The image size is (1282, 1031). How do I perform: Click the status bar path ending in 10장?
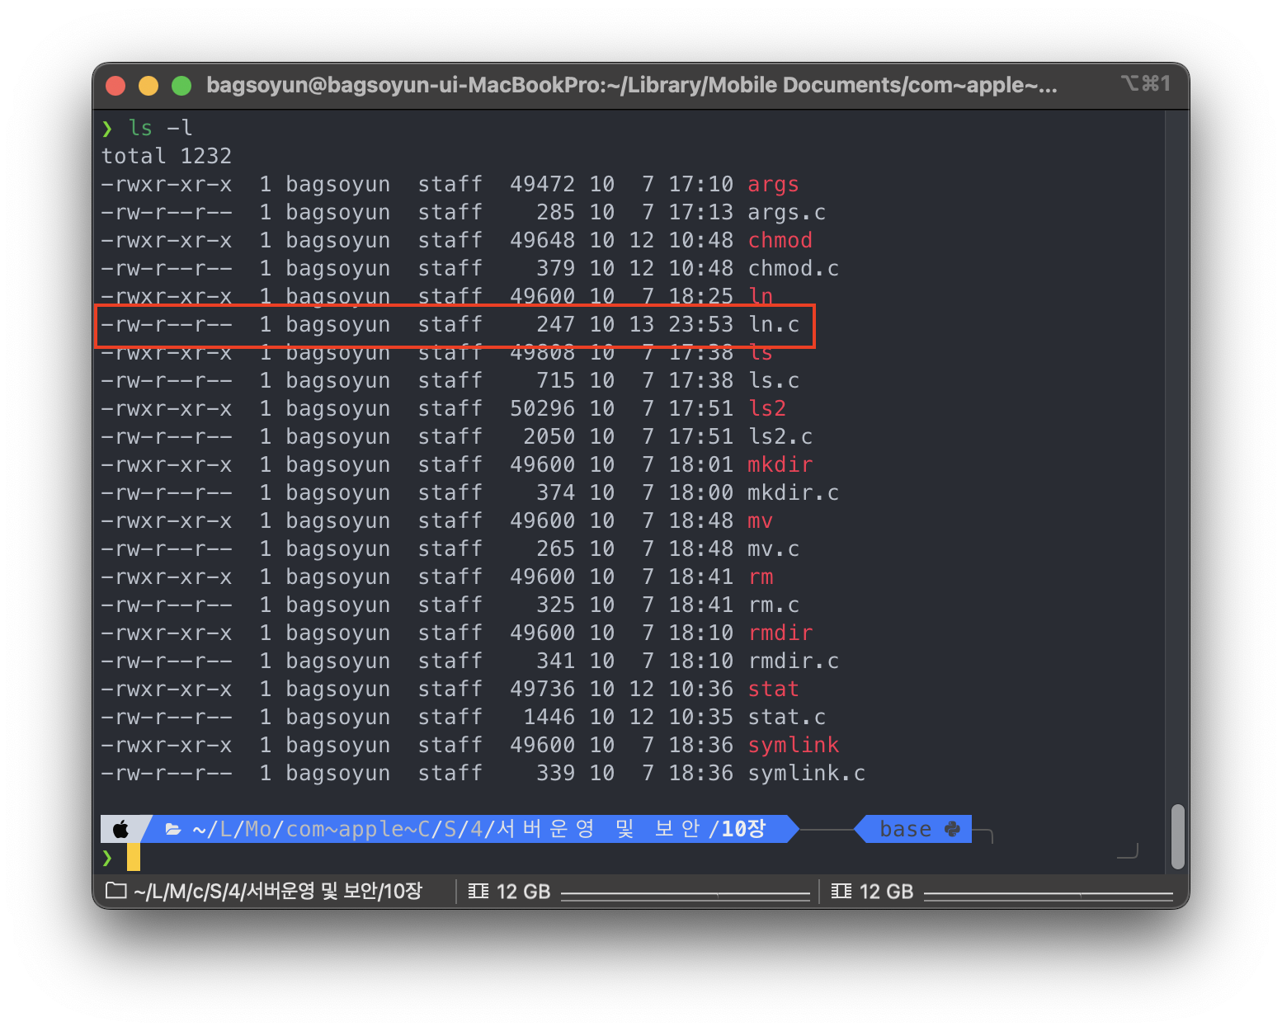278,891
